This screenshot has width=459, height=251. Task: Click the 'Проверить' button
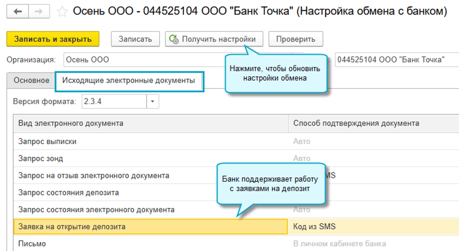(x=295, y=39)
